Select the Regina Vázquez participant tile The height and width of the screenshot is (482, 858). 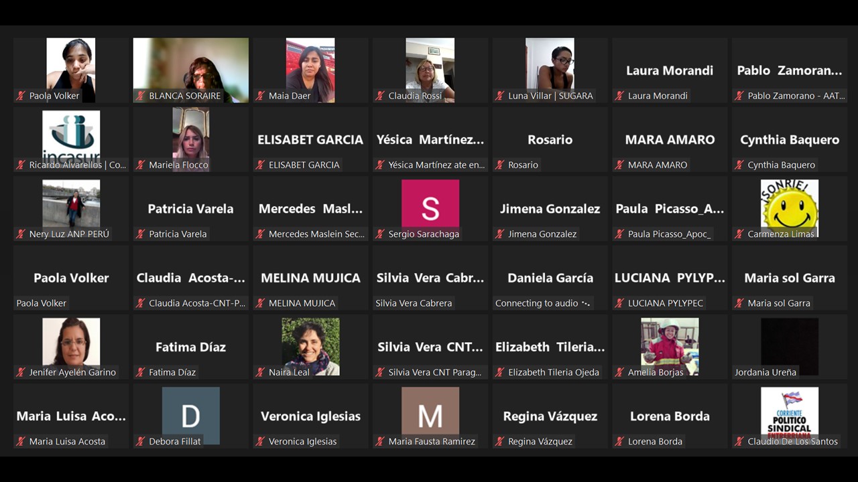point(550,416)
